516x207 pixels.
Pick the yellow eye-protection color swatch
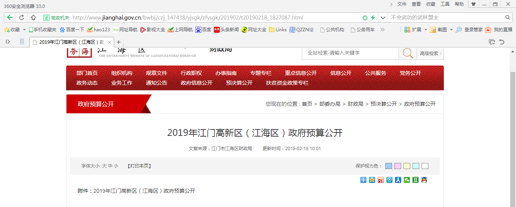407,166
